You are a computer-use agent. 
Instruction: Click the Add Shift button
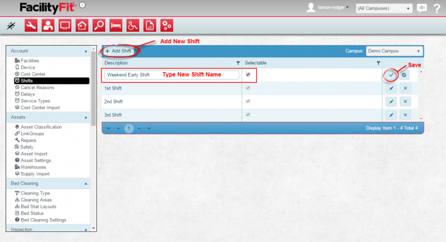119,51
